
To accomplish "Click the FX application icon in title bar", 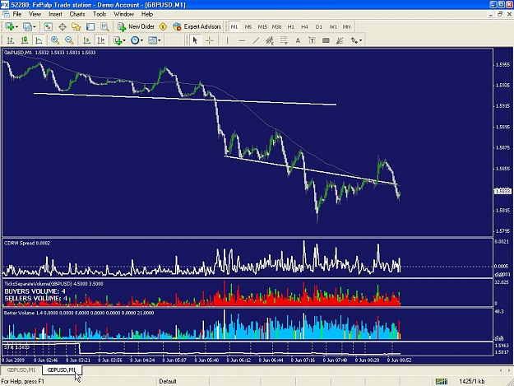I will (5, 5).
